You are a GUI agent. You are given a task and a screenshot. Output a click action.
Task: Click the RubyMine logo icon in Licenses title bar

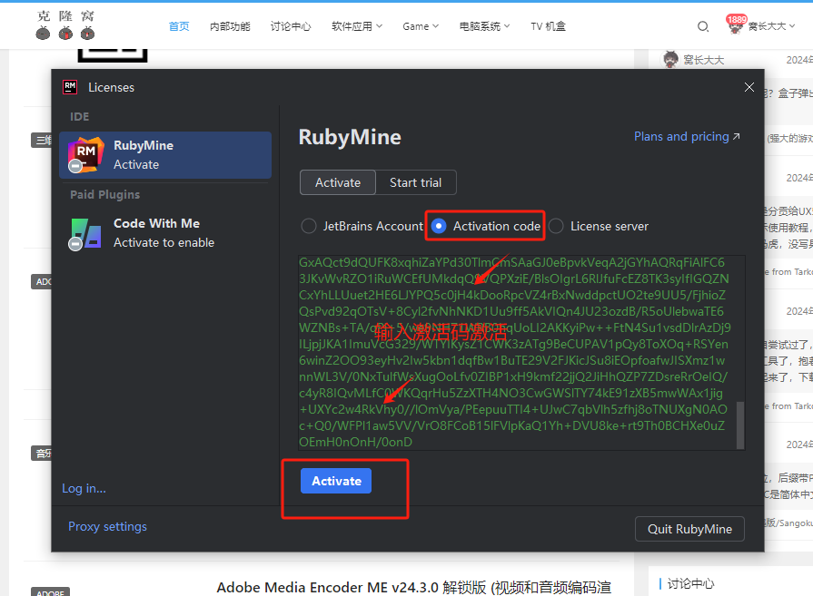70,87
